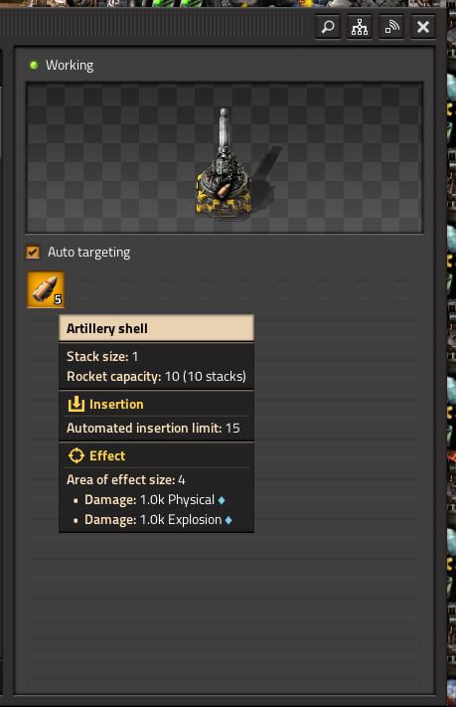Image resolution: width=456 pixels, height=707 pixels.
Task: Close the artillery turret window
Action: tap(423, 27)
